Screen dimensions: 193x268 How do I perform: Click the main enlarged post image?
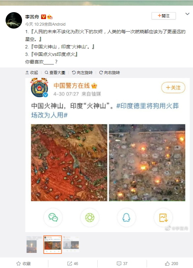[108, 155]
